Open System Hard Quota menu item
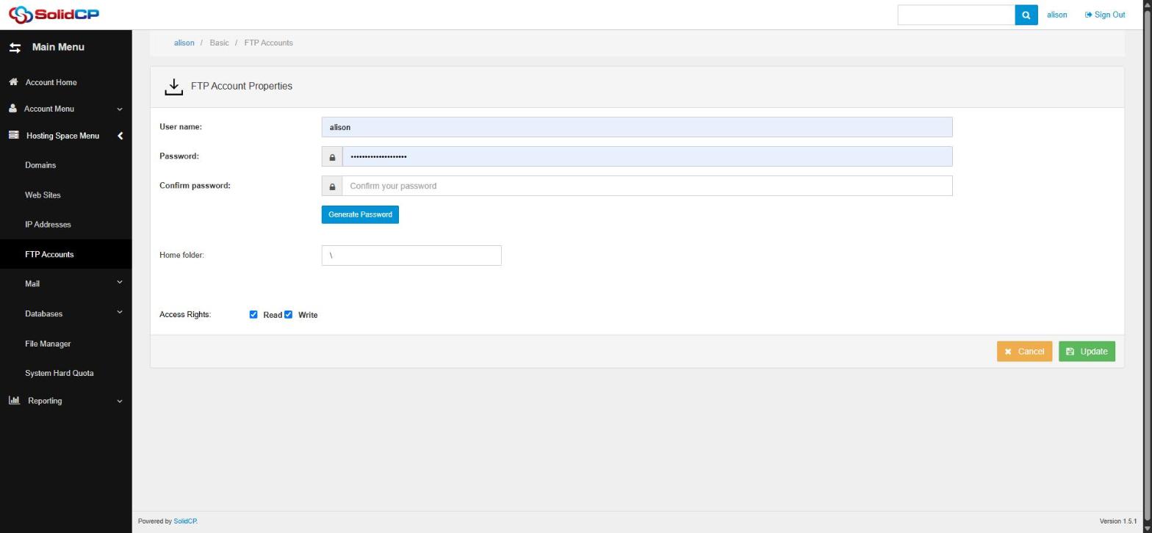1152x533 pixels. point(59,373)
